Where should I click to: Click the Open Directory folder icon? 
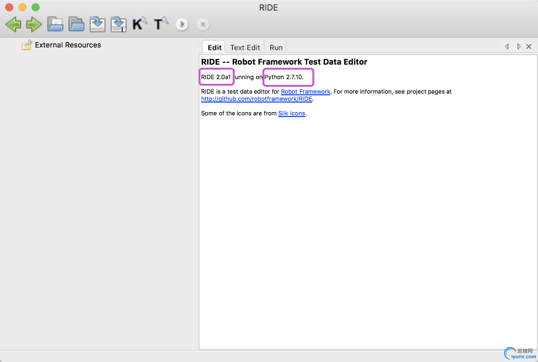76,24
